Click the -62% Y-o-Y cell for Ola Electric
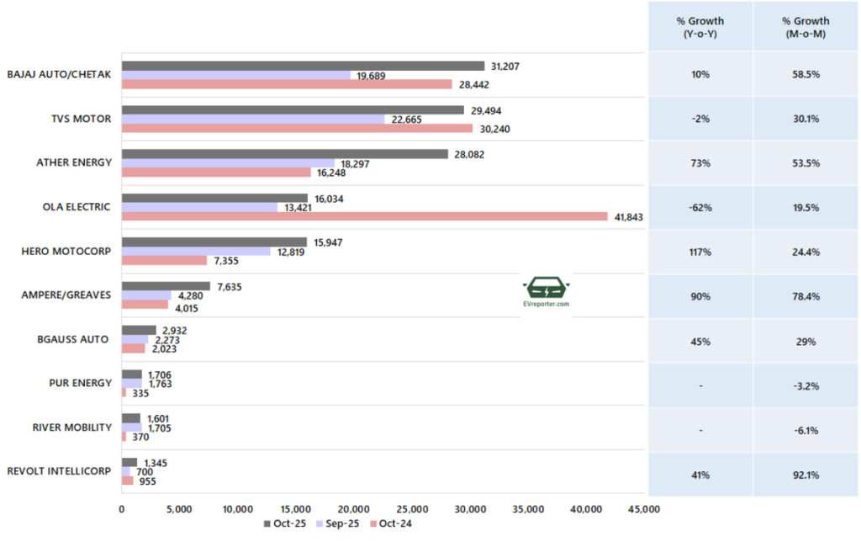 700,207
